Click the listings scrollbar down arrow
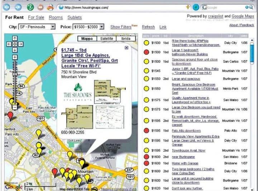Image resolution: width=258 pixels, height=191 pixels. coord(252,189)
